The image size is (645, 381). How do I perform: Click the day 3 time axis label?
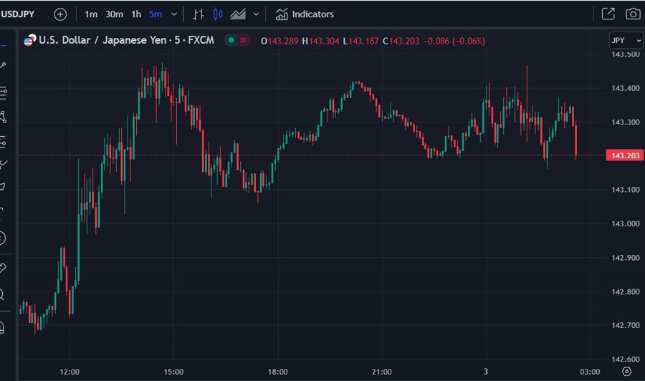click(486, 372)
